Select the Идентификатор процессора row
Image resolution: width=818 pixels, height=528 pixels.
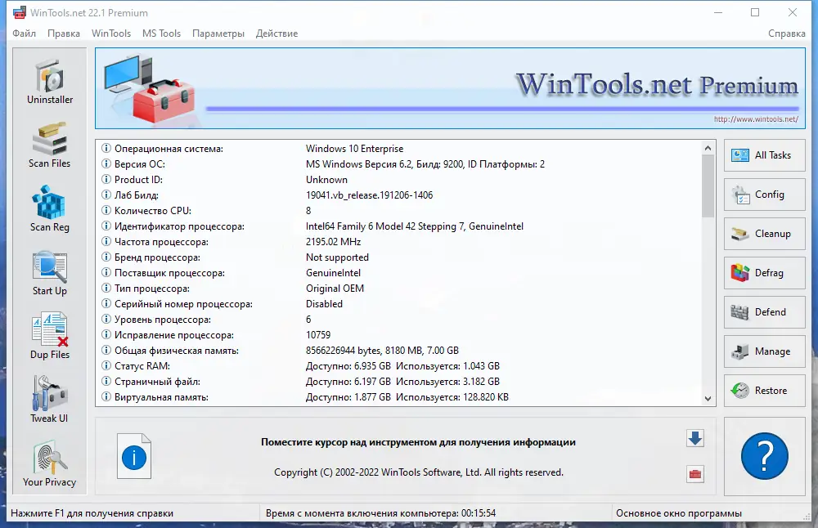click(x=399, y=226)
